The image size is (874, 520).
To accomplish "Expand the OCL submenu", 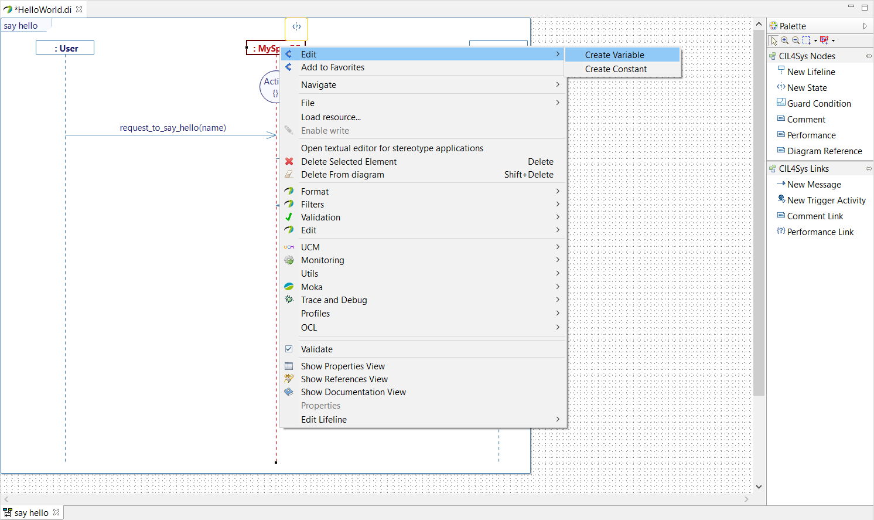I will 423,328.
